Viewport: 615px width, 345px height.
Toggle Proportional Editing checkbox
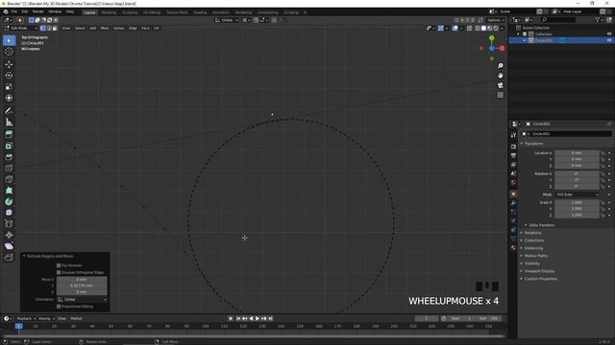tap(59, 307)
